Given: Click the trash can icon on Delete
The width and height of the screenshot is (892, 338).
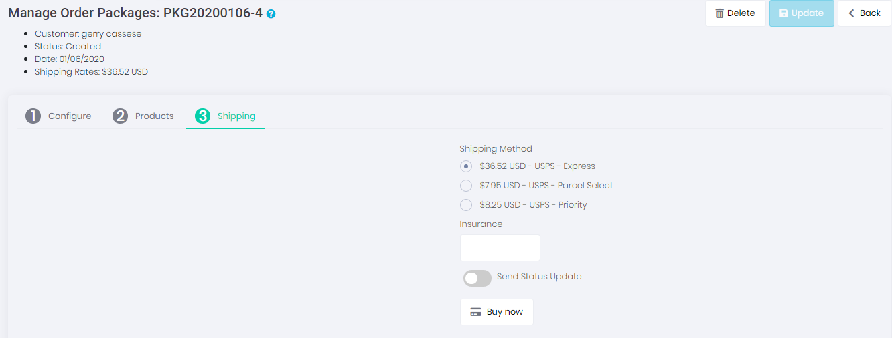Looking at the screenshot, I should 719,13.
